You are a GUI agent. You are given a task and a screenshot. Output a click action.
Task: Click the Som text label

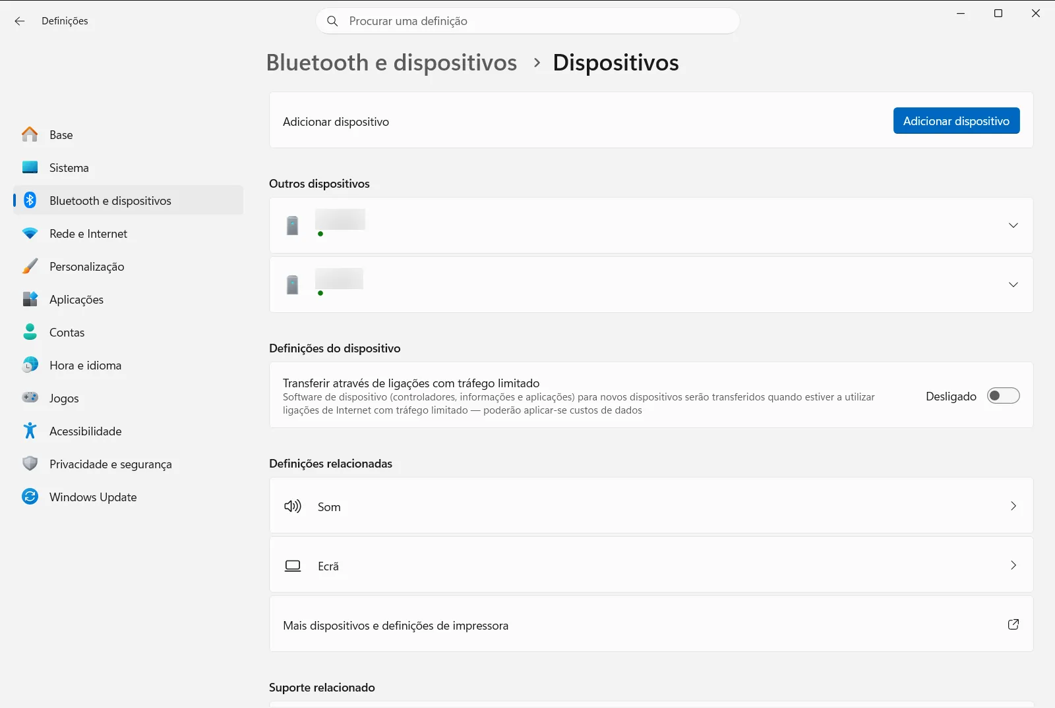(x=329, y=506)
